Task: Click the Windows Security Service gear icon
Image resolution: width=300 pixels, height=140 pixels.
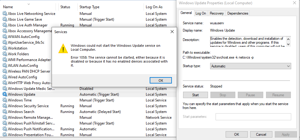Action: (x=4, y=106)
